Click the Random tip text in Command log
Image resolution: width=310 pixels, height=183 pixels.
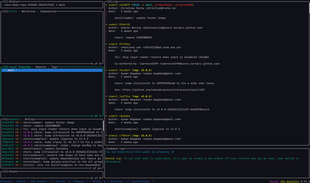point(202,160)
